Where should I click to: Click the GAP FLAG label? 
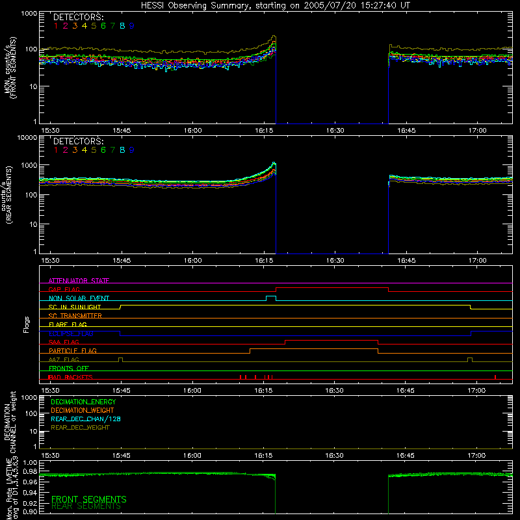[64, 289]
